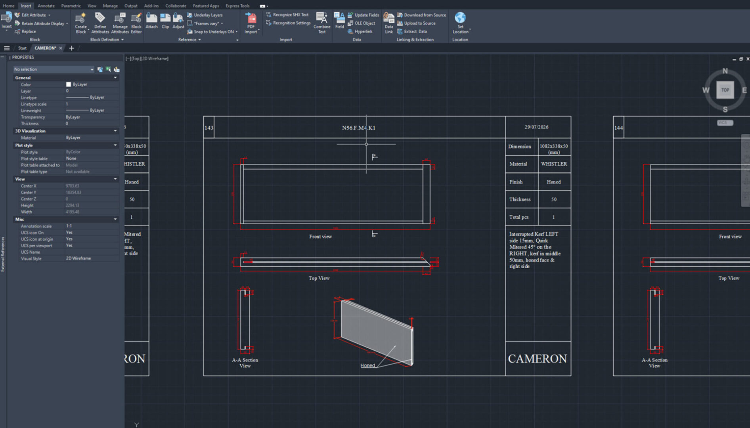Collapse the Misc properties section
Screen dimensions: 750x428
(115, 219)
